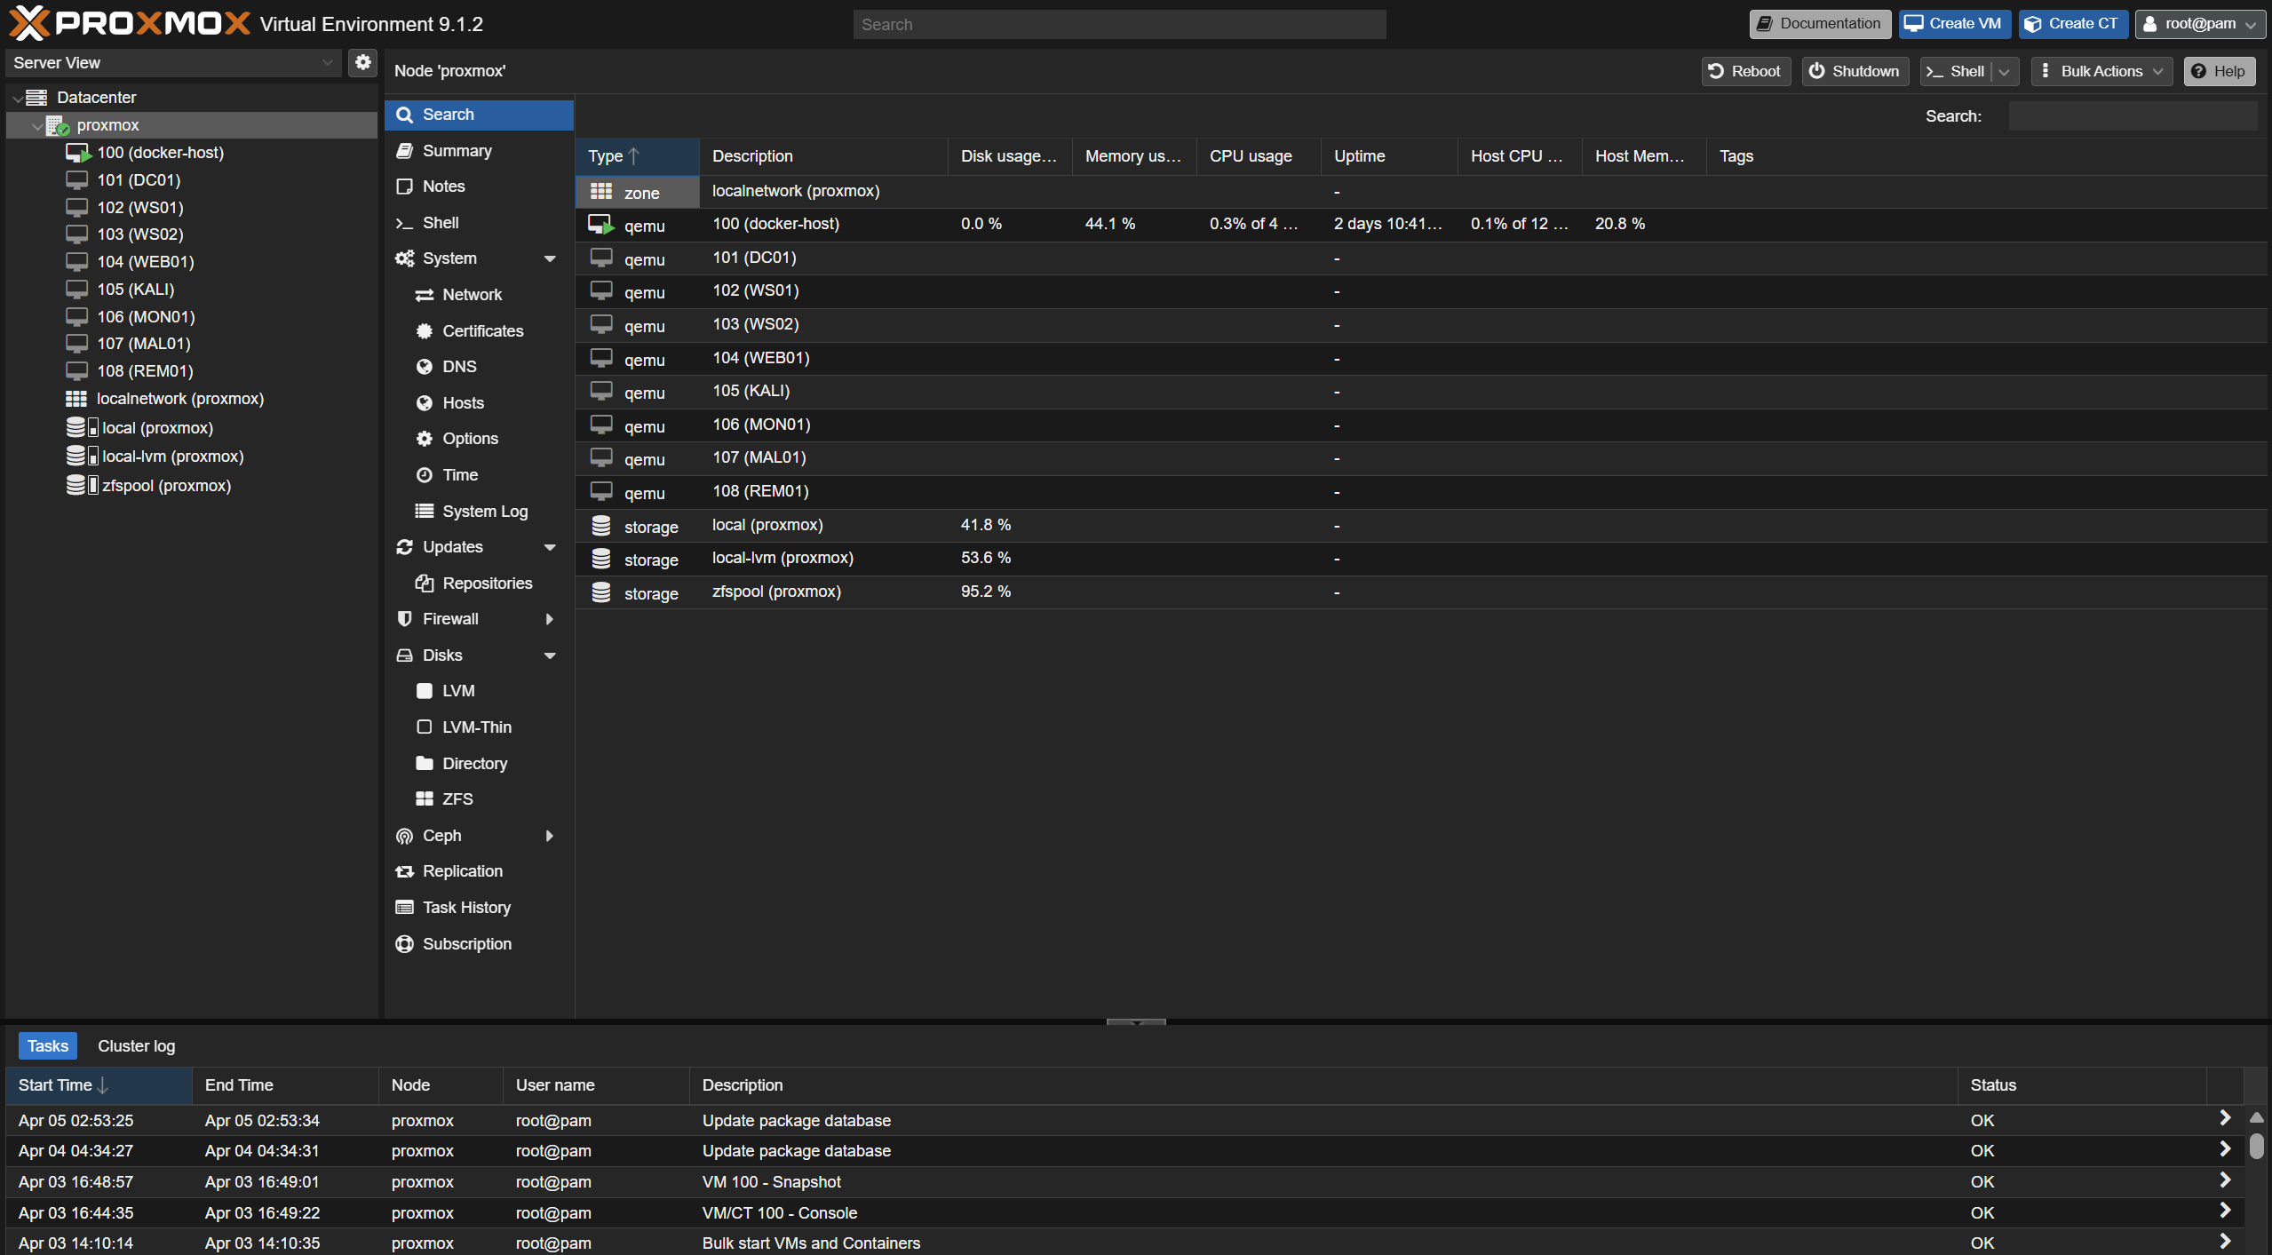View the node Certificates
The image size is (2272, 1255).
tap(483, 330)
